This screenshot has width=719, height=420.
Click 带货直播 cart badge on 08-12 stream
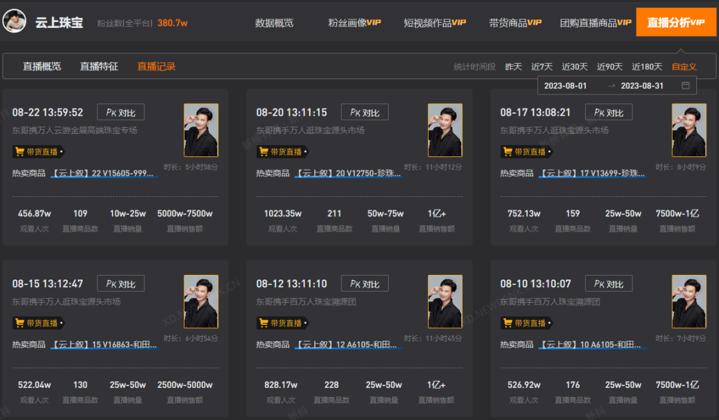pyautogui.click(x=282, y=323)
